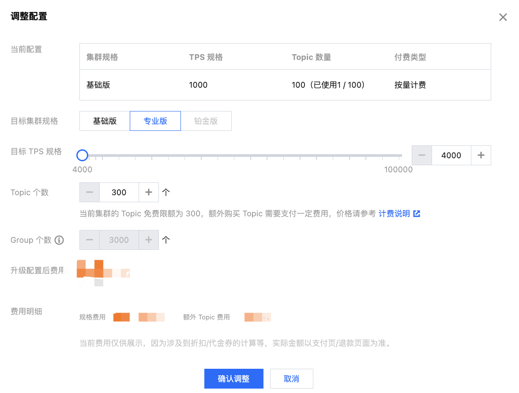
Task: Close the 调整配置 dialog
Action: coord(503,17)
